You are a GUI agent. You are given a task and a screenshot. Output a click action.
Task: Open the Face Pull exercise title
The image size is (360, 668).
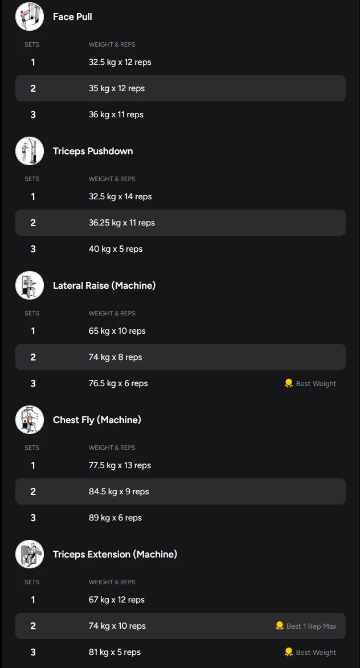(72, 17)
